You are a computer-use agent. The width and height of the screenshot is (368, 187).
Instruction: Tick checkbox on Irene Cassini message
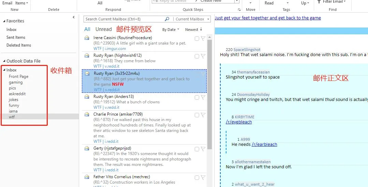pos(197,39)
